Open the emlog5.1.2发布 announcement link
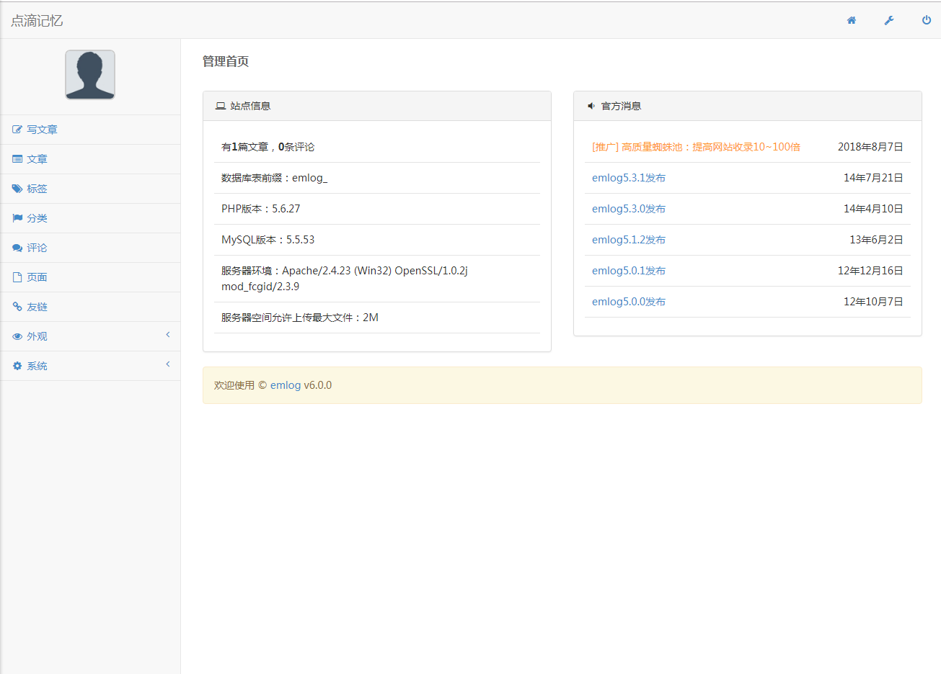This screenshot has width=941, height=674. (628, 240)
